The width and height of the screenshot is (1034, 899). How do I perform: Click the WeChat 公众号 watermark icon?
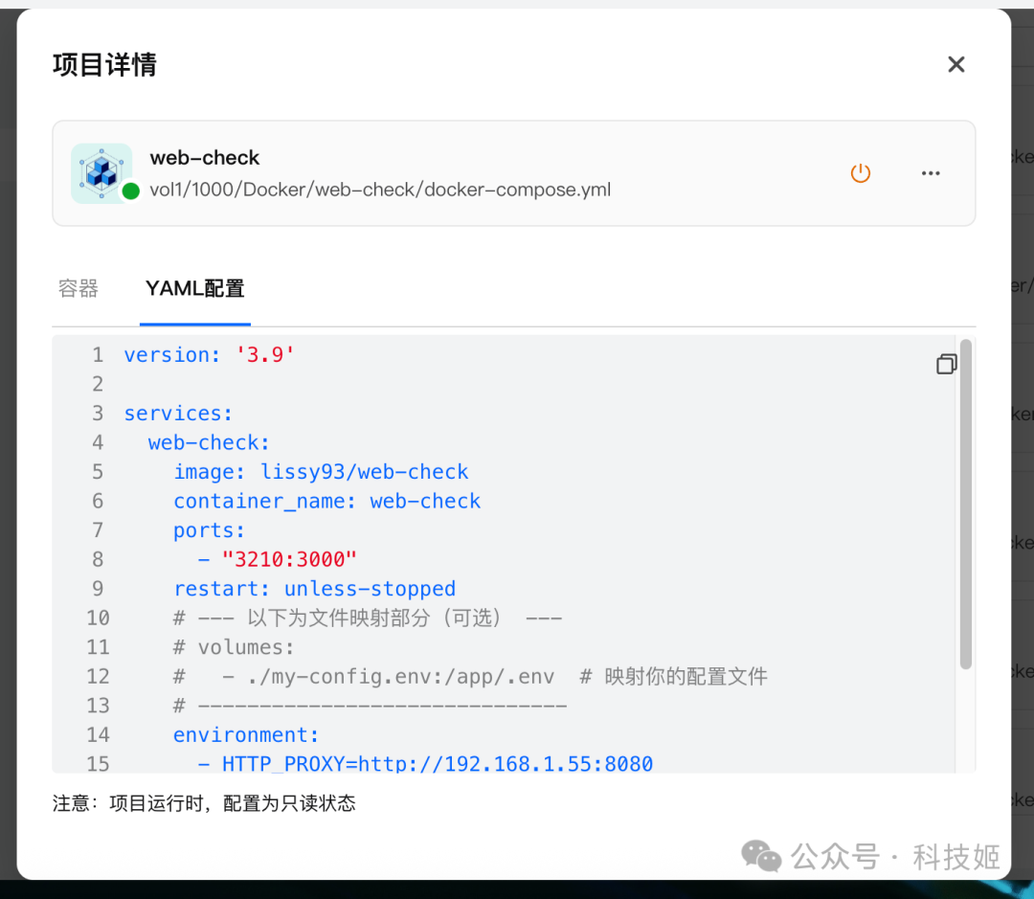[762, 856]
